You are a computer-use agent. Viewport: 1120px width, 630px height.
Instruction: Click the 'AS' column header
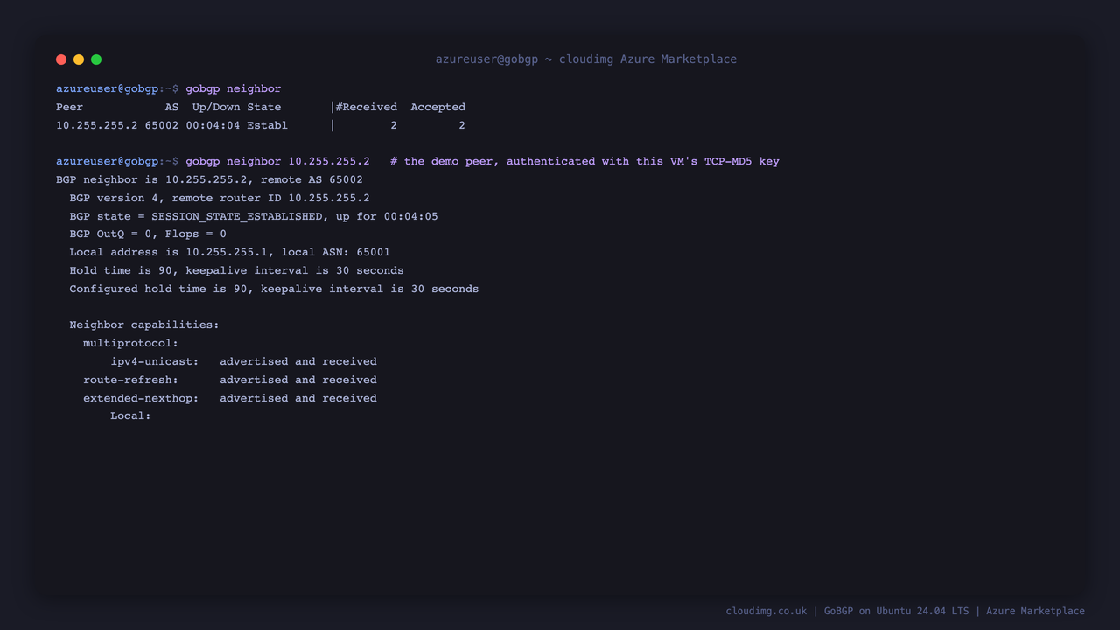172,107
